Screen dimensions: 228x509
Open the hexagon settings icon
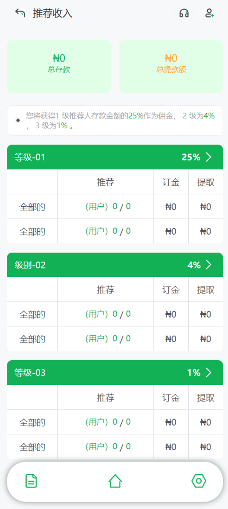click(x=199, y=481)
